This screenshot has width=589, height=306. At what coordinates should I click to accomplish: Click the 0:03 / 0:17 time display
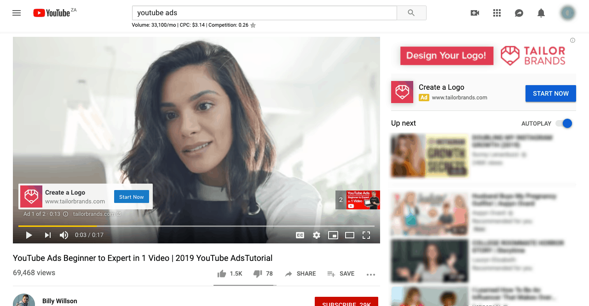tap(89, 235)
